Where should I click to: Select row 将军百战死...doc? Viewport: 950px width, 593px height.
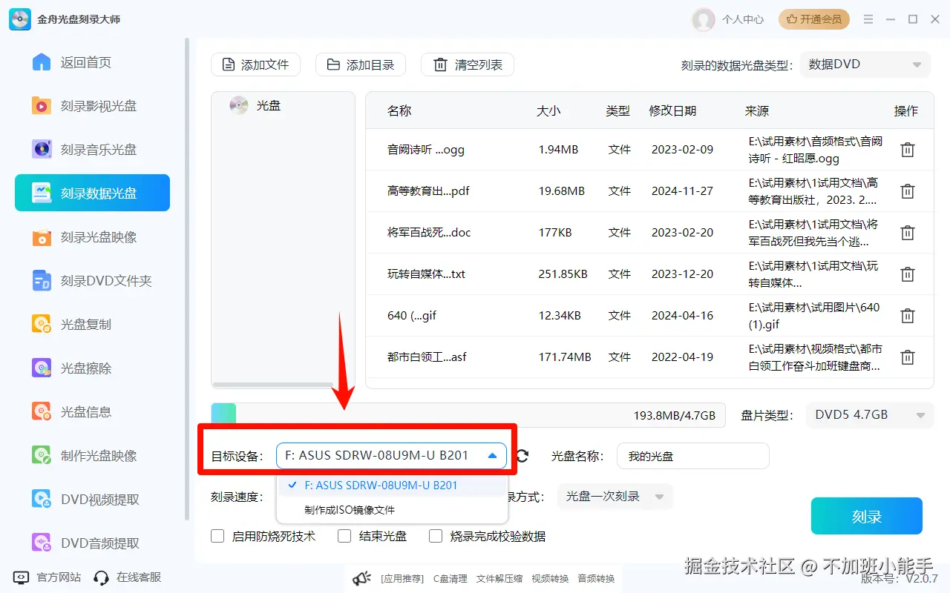[x=649, y=233]
